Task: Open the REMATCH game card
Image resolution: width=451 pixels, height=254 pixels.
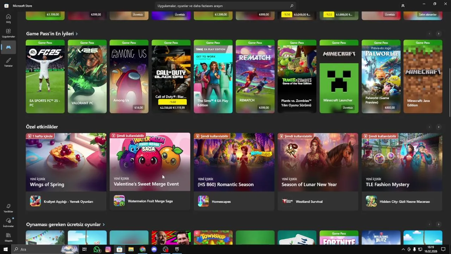Action: [x=255, y=77]
